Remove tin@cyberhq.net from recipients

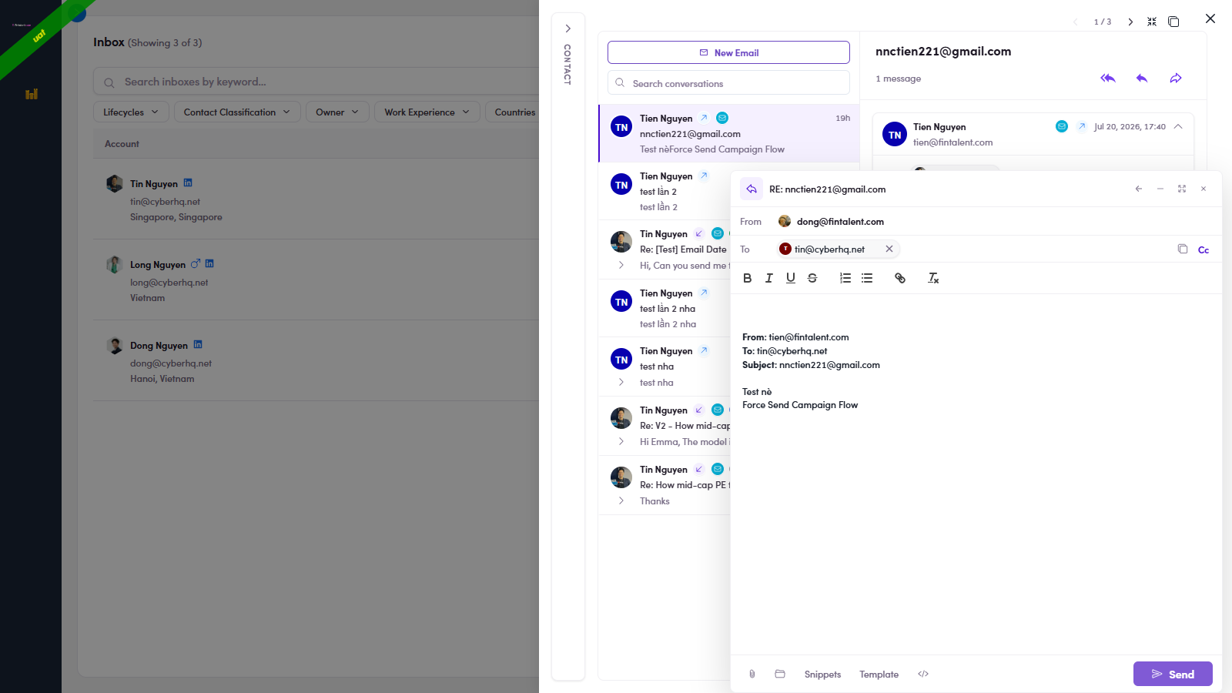(889, 249)
